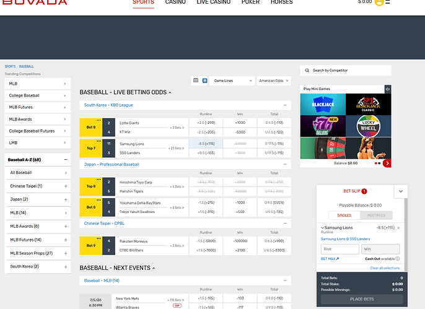The image size is (425, 309).
Task: Open the Rakuten Monkeys game options dots
Action: coord(99,238)
